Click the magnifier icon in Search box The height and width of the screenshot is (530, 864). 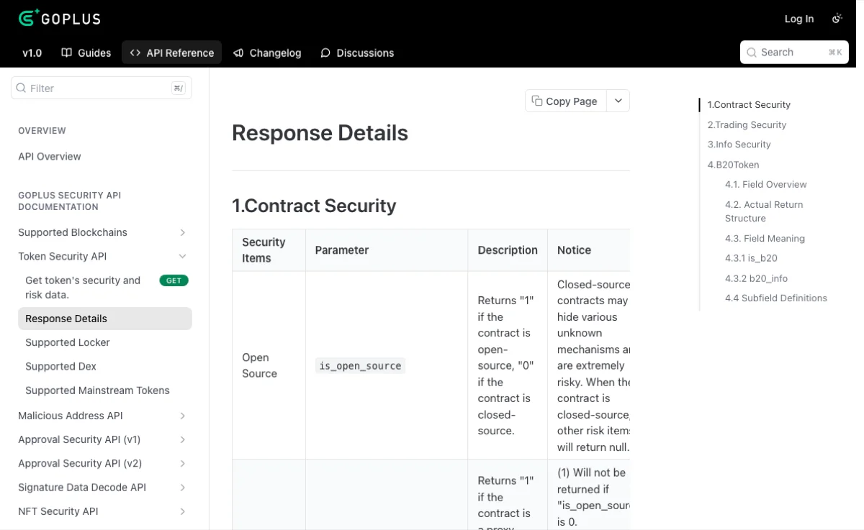pos(751,52)
